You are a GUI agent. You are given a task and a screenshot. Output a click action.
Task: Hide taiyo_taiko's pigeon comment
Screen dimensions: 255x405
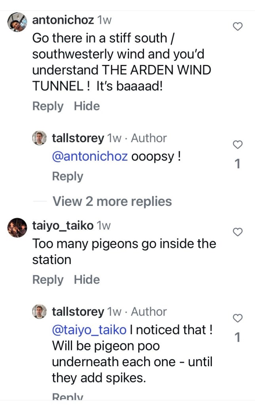87,280
